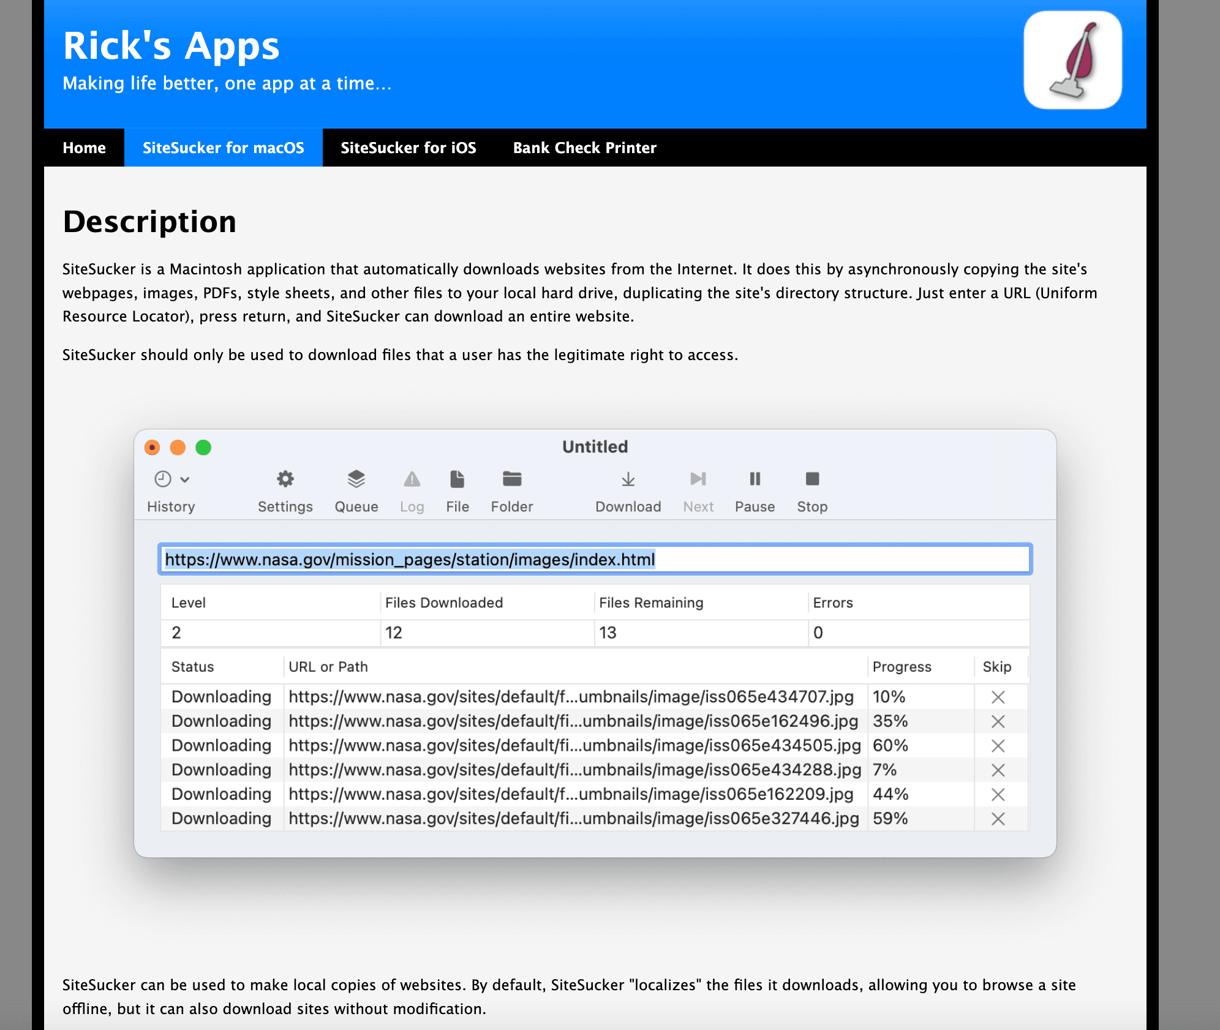
Task: Click the Download arrow icon
Action: (628, 479)
